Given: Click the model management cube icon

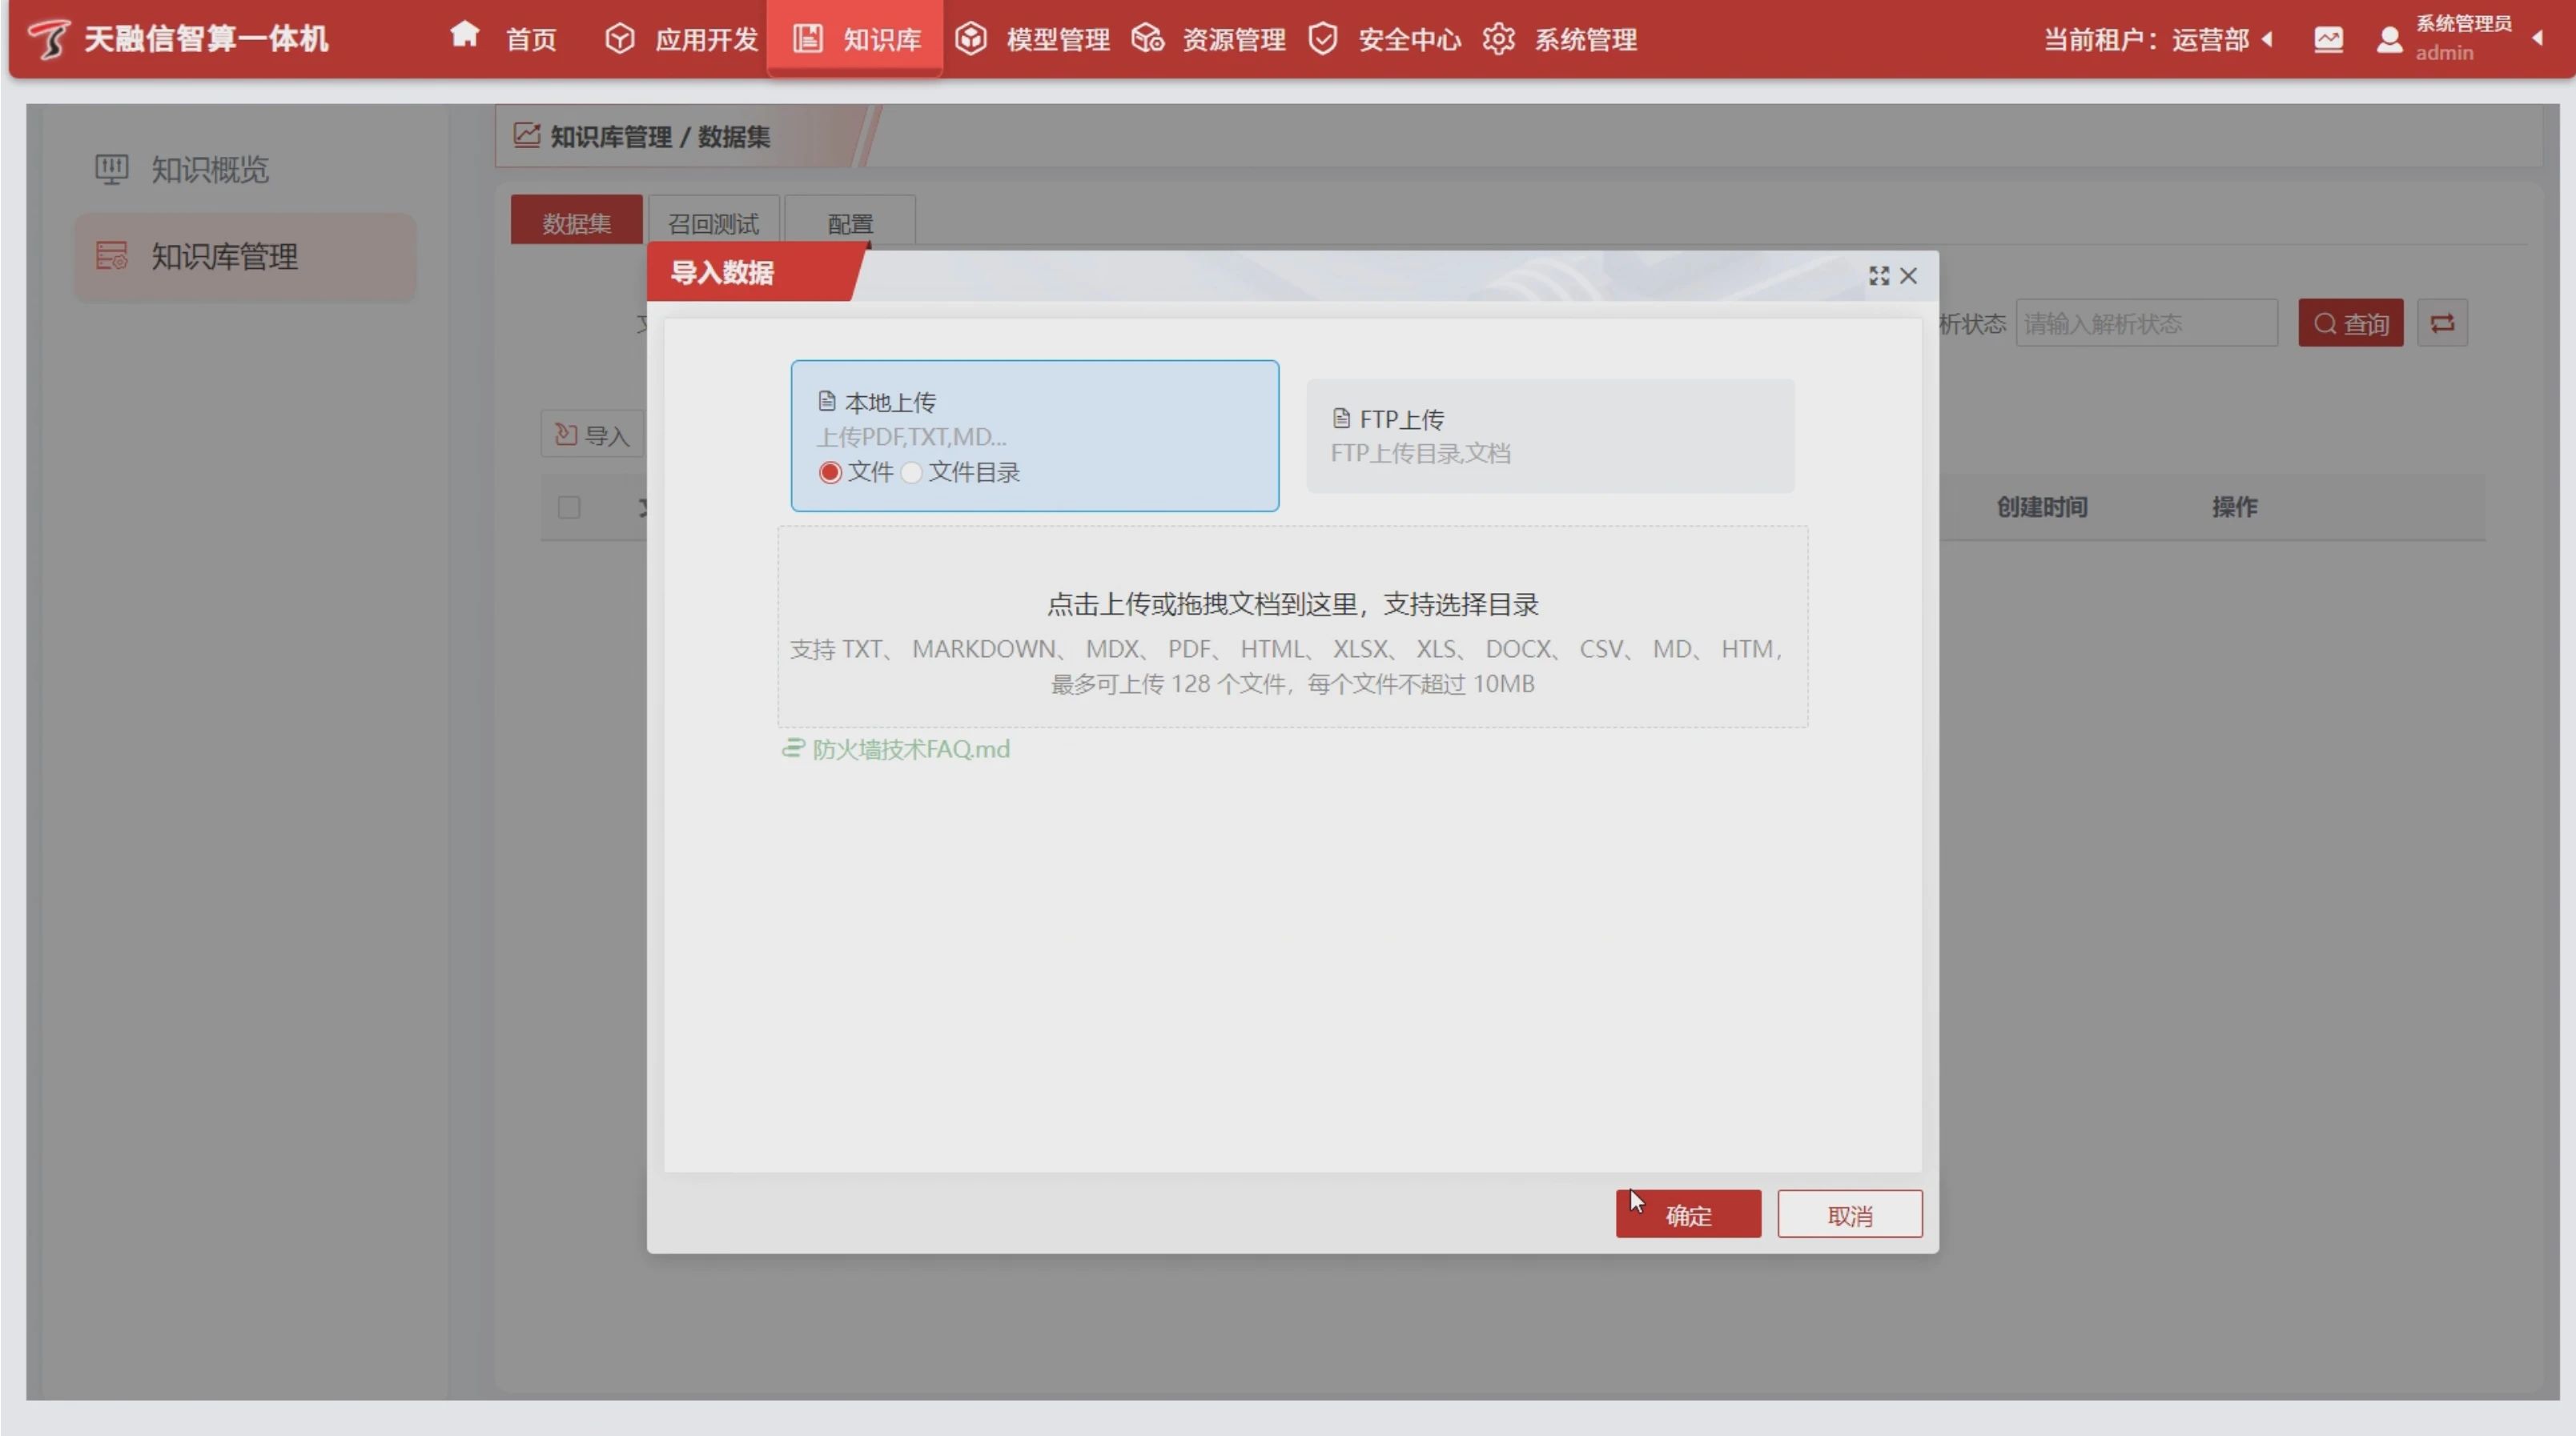Looking at the screenshot, I should tap(970, 39).
